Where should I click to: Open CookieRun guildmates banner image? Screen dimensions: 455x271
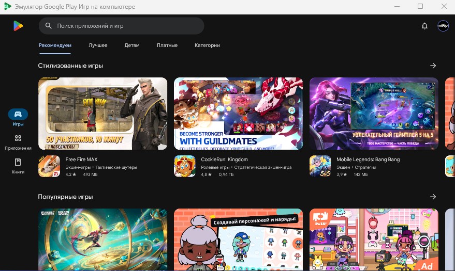[x=238, y=114]
